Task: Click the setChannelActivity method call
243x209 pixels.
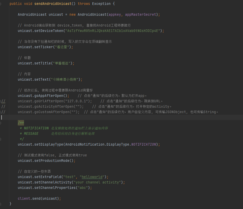Action: [53, 182]
